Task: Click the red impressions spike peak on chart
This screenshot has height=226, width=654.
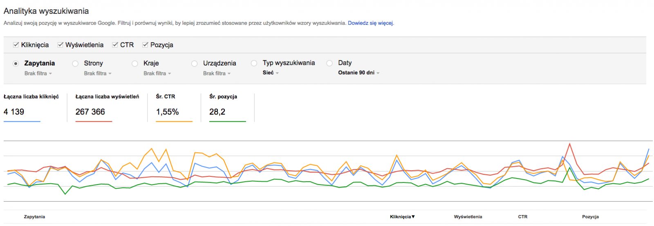Action: 569,144
